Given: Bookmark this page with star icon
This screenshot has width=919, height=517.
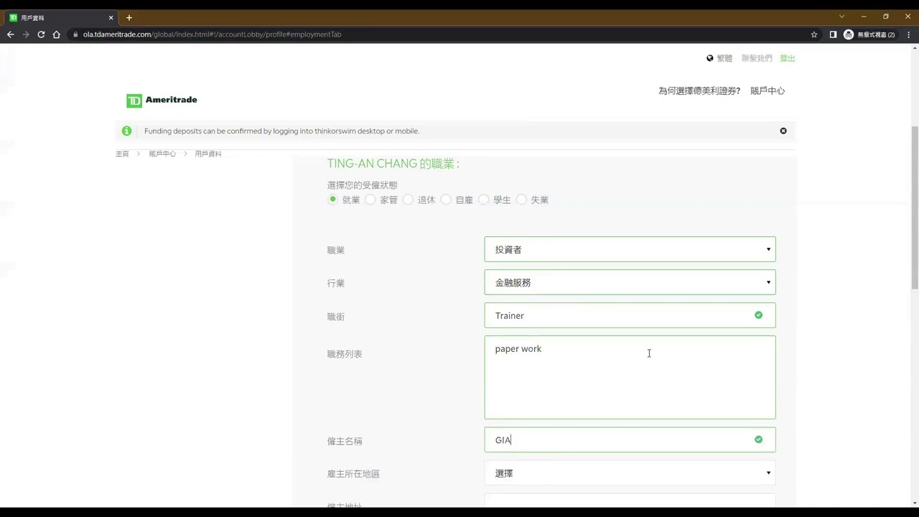Looking at the screenshot, I should click(x=814, y=34).
